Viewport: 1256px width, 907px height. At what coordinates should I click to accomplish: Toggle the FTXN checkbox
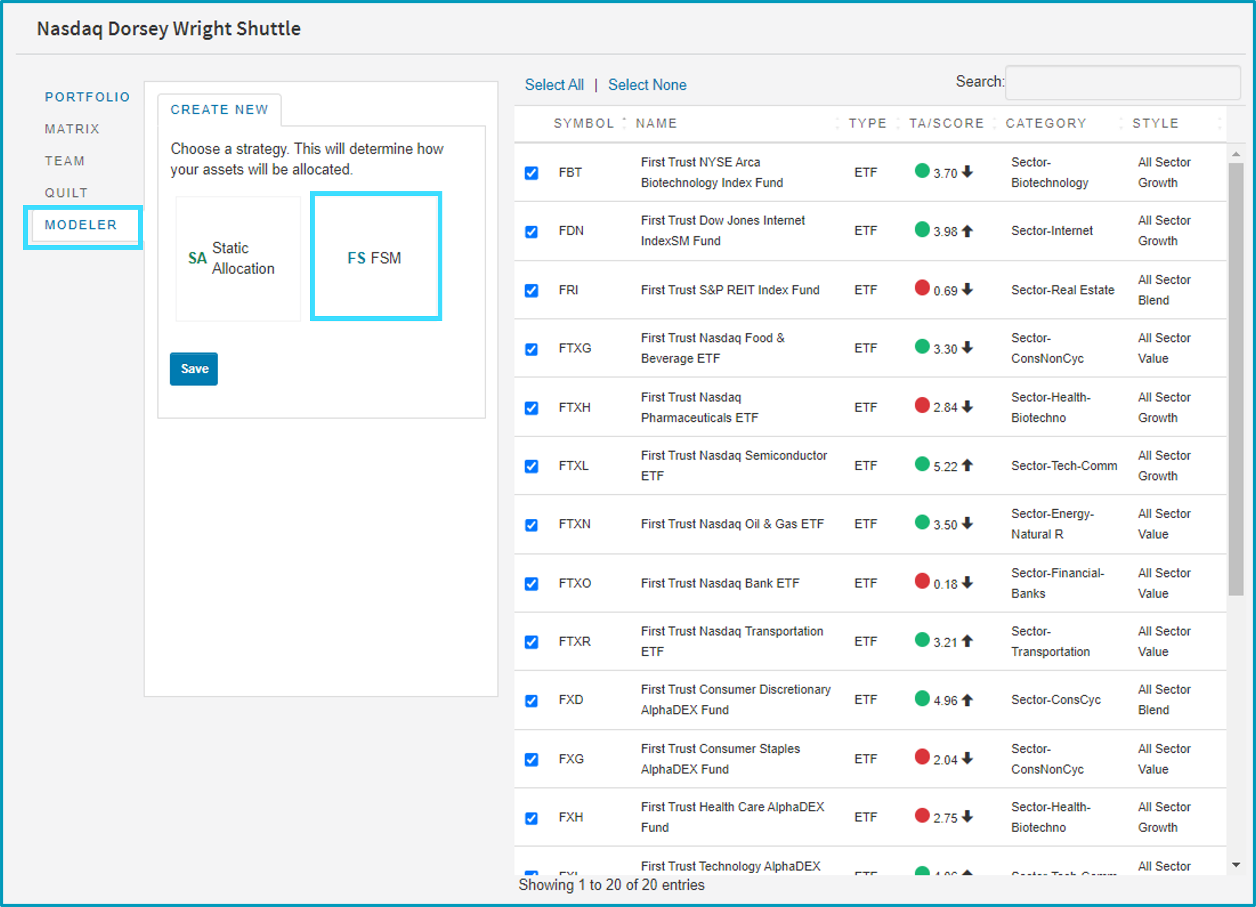531,525
